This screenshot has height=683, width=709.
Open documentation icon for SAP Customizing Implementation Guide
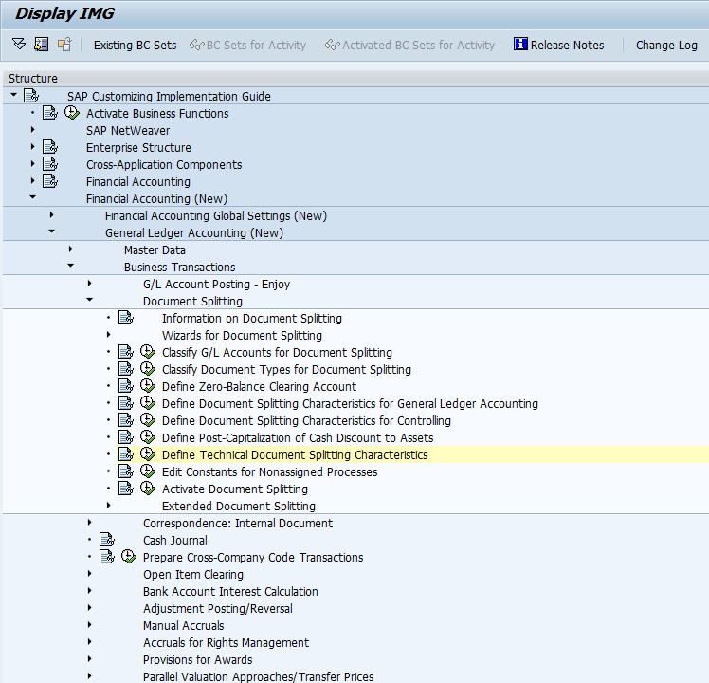[x=31, y=96]
